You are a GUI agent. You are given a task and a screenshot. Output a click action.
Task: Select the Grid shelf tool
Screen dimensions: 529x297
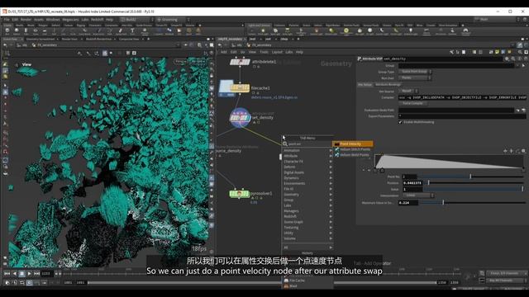(45, 31)
